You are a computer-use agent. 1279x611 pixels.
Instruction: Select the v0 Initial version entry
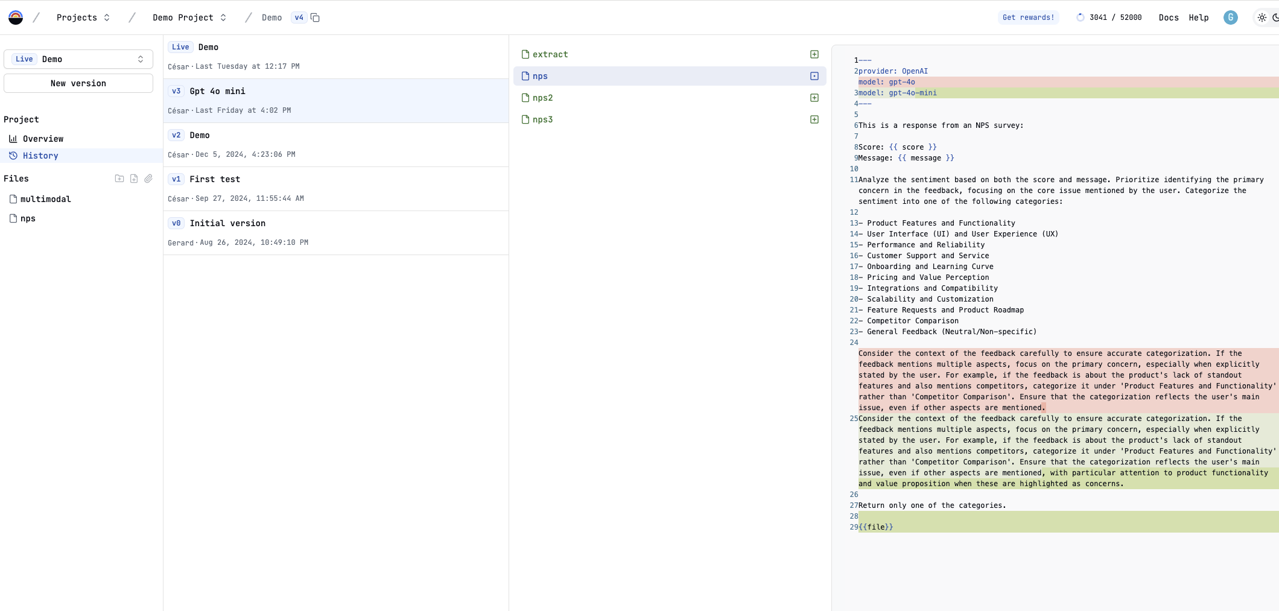(x=336, y=233)
